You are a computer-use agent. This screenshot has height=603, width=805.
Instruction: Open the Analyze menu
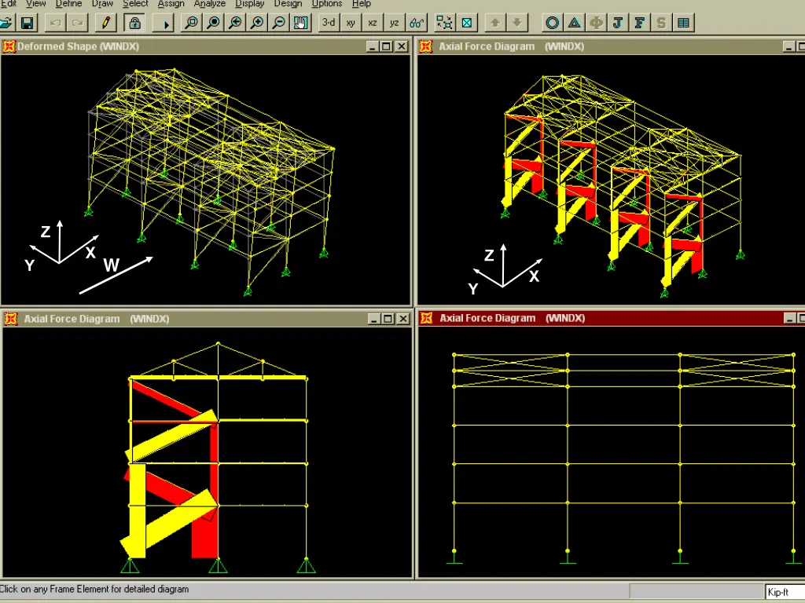pos(209,4)
